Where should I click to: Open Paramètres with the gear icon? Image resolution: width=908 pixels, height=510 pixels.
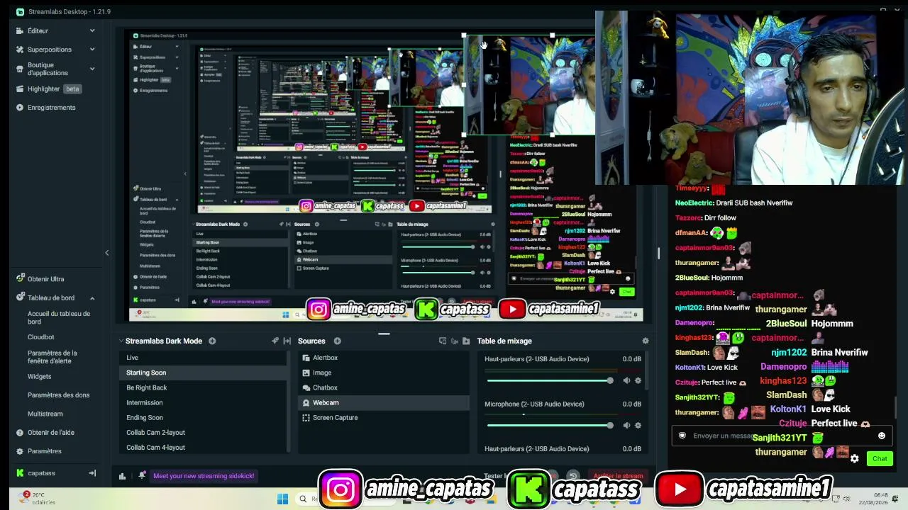(20, 451)
